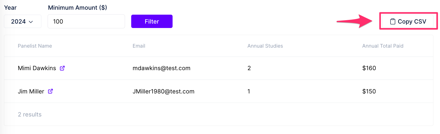Screen dimensions: 440x134
Task: Select the Annual Studies column header
Action: pos(265,46)
